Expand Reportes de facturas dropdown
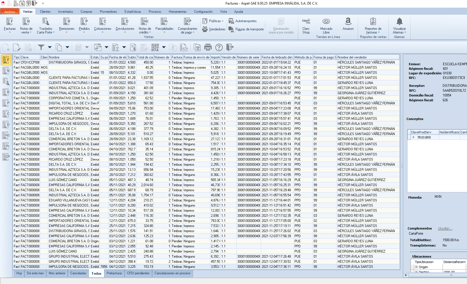The width and height of the screenshot is (467, 284). coord(373,31)
